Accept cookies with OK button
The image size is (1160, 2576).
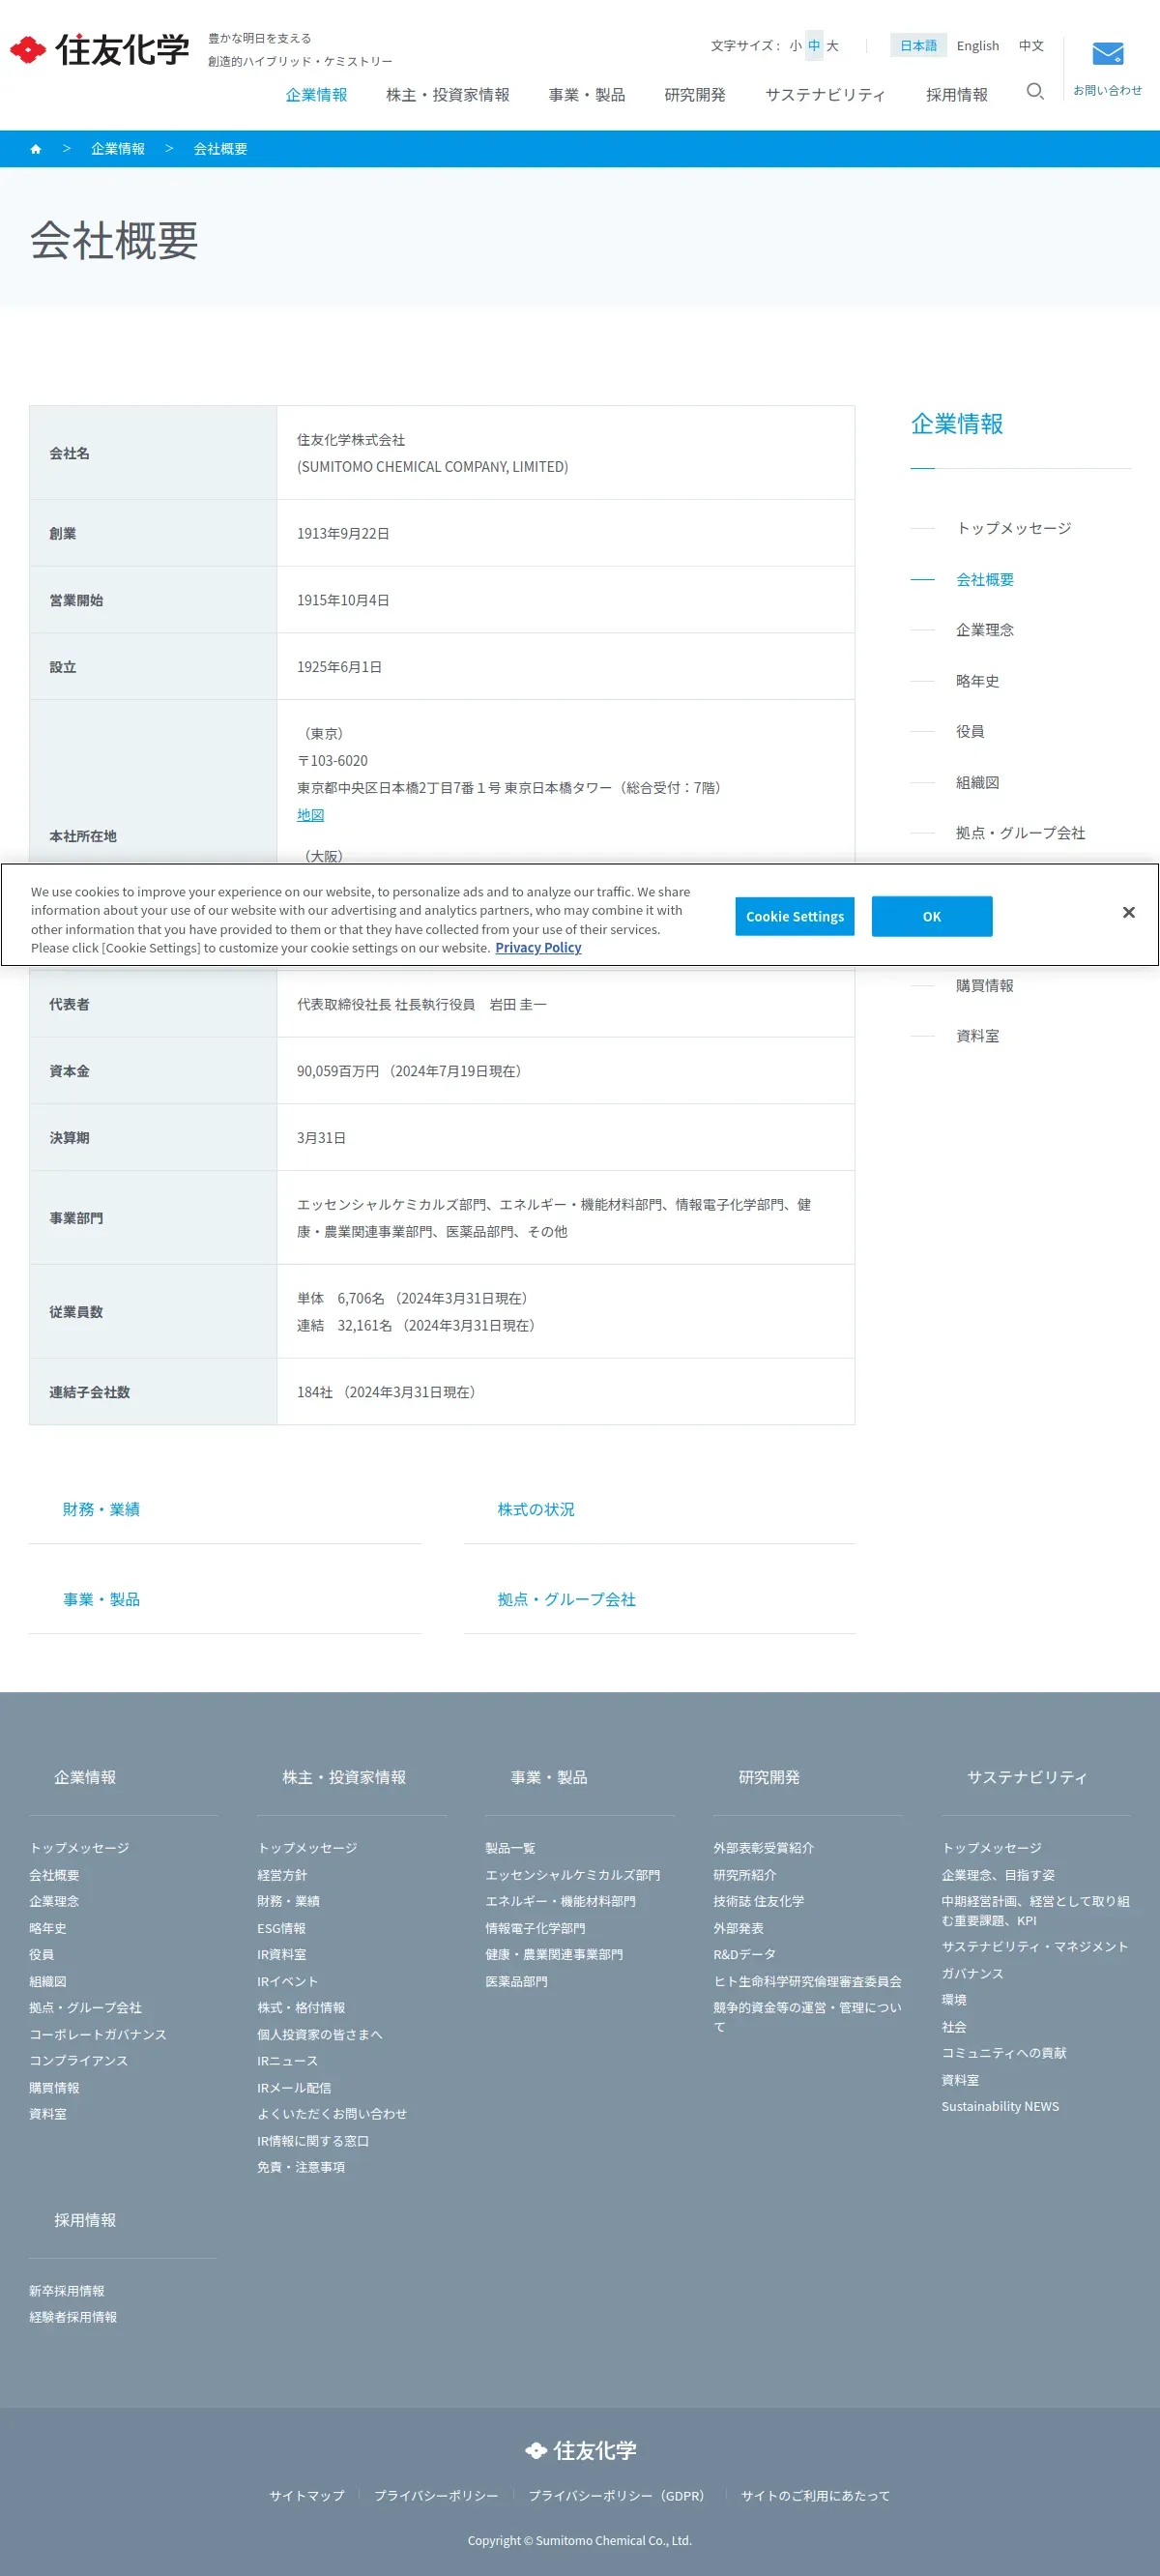point(931,917)
